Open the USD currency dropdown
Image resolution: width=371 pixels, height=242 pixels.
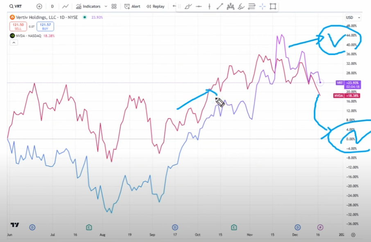coord(353,18)
